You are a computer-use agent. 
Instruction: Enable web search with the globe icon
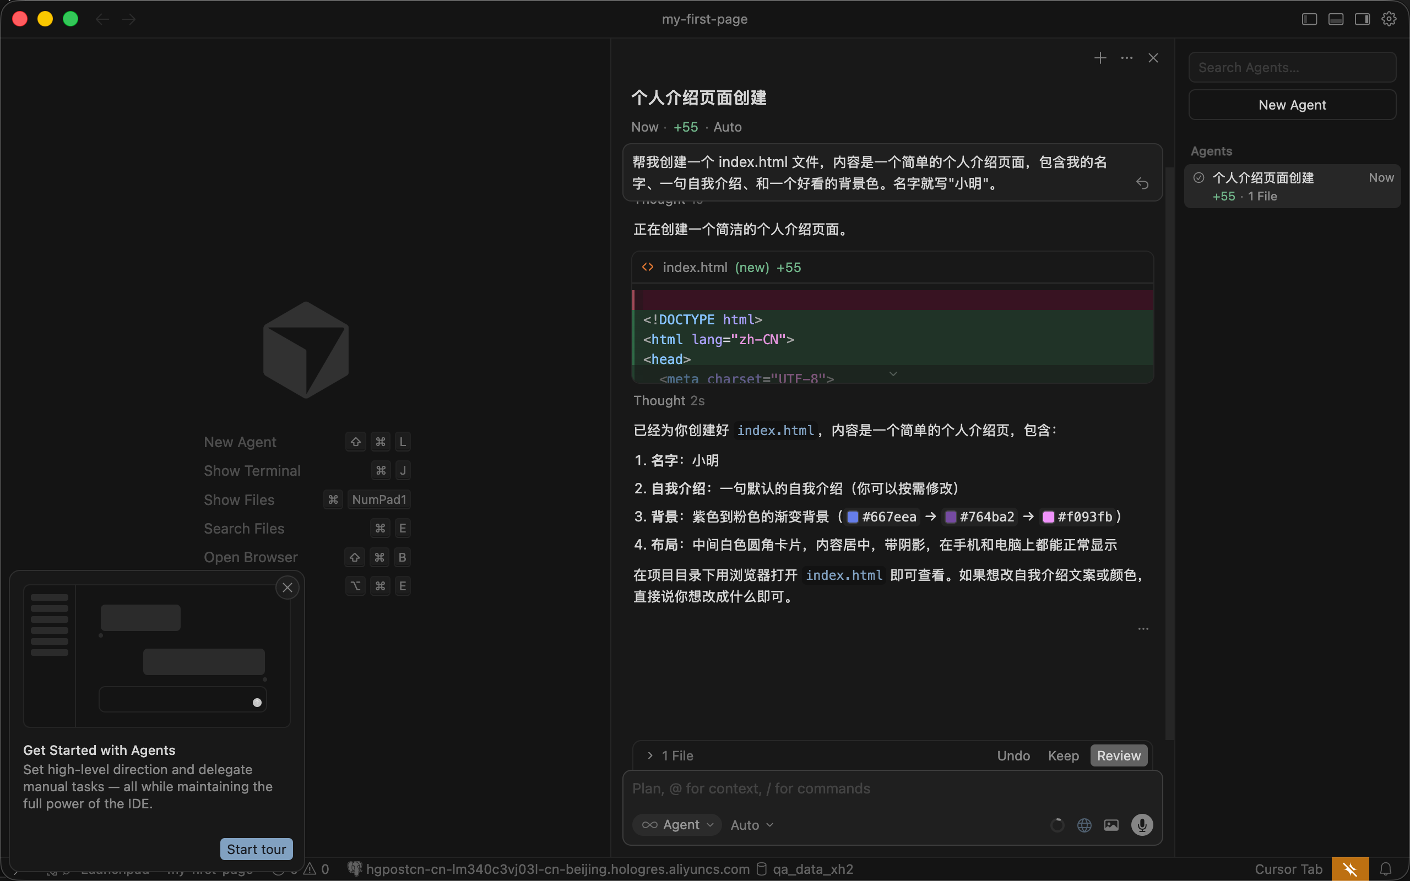pyautogui.click(x=1084, y=824)
